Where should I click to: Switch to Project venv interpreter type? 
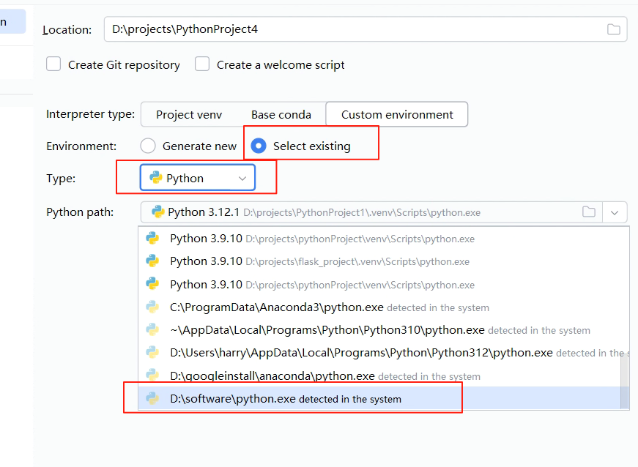[x=189, y=115]
